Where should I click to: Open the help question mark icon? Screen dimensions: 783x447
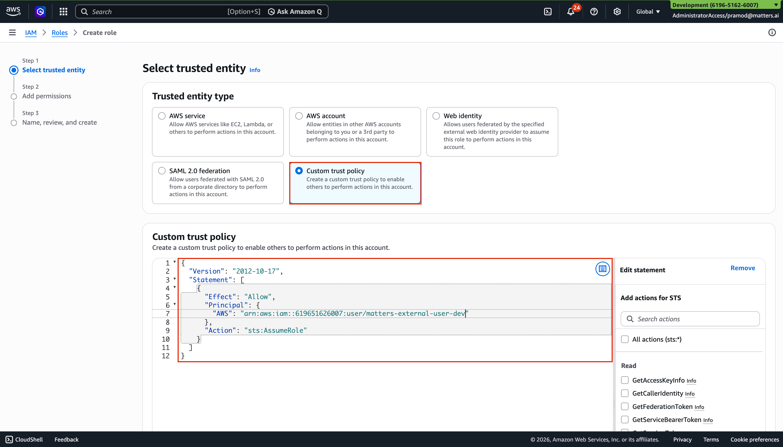coord(594,12)
